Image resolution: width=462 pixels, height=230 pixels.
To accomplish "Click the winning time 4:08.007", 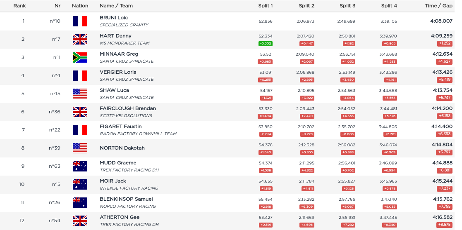I will 442,21.
